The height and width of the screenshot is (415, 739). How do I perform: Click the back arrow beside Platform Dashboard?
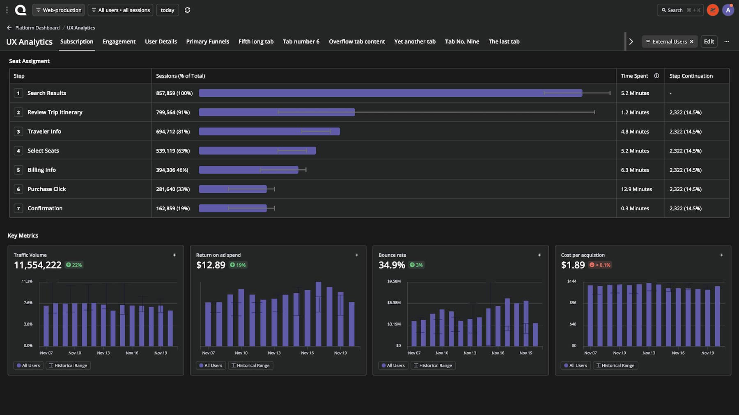point(9,27)
